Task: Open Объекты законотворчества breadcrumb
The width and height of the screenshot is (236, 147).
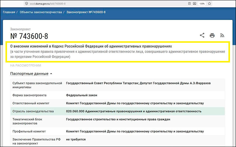Action: [41, 12]
